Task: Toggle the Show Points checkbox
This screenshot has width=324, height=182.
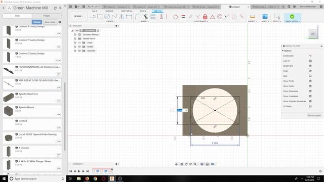Action: tap(310, 86)
